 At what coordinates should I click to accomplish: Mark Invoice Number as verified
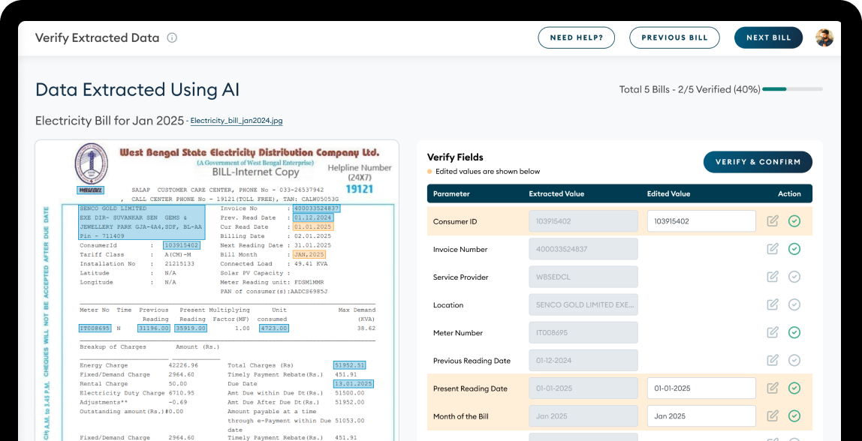pos(794,249)
